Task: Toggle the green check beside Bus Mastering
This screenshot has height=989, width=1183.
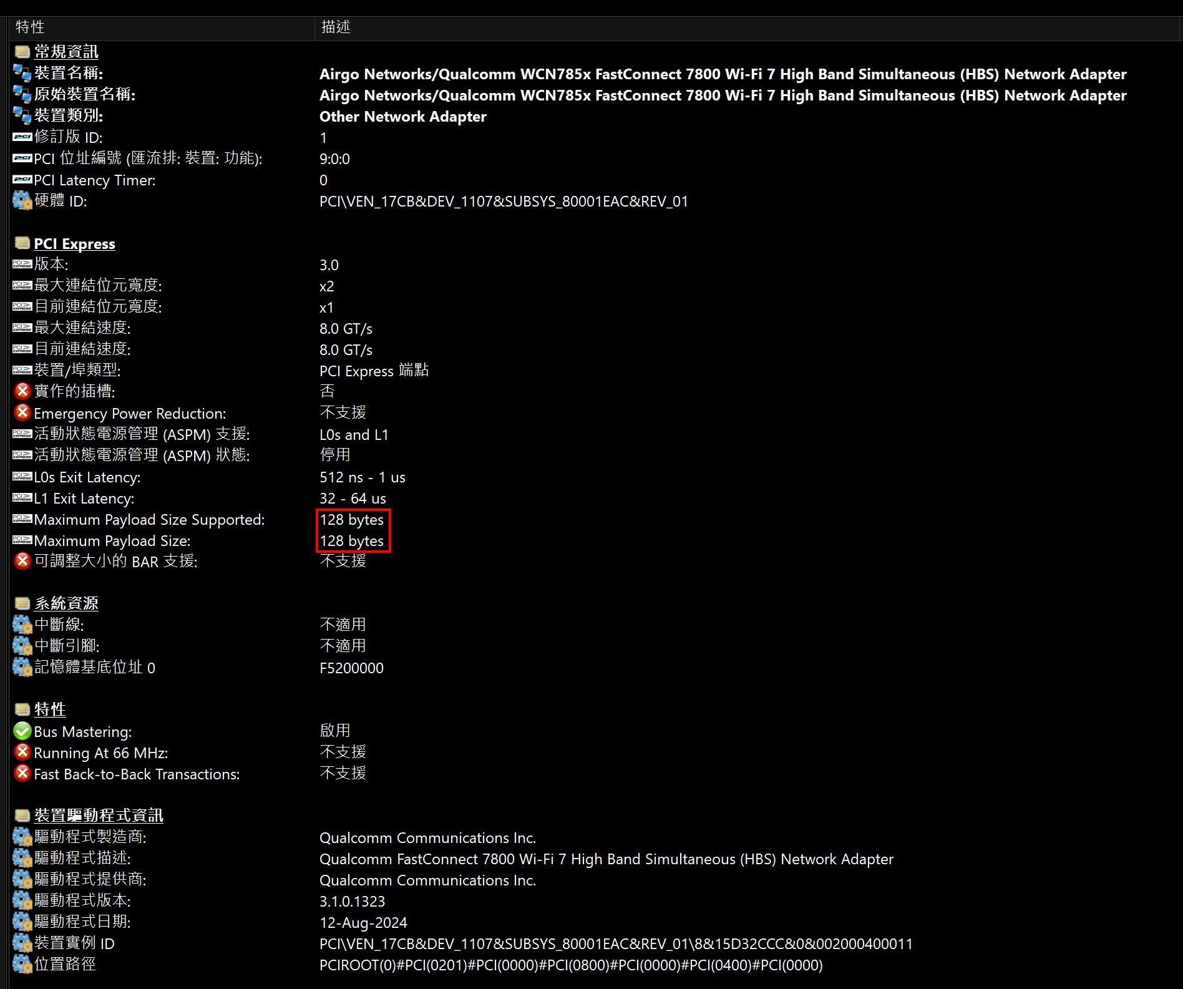Action: pyautogui.click(x=22, y=731)
